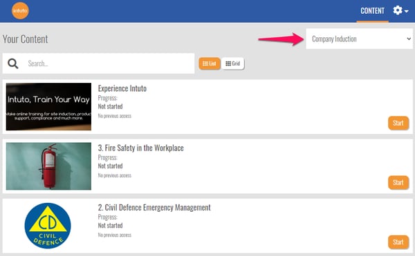Expand the Company Induction dropdown
This screenshot has width=415, height=256.
[359, 39]
